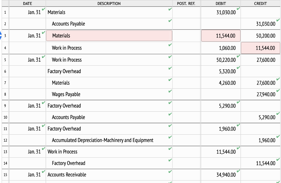
Task: Select the DEBIT column header
Action: [x=221, y=4]
